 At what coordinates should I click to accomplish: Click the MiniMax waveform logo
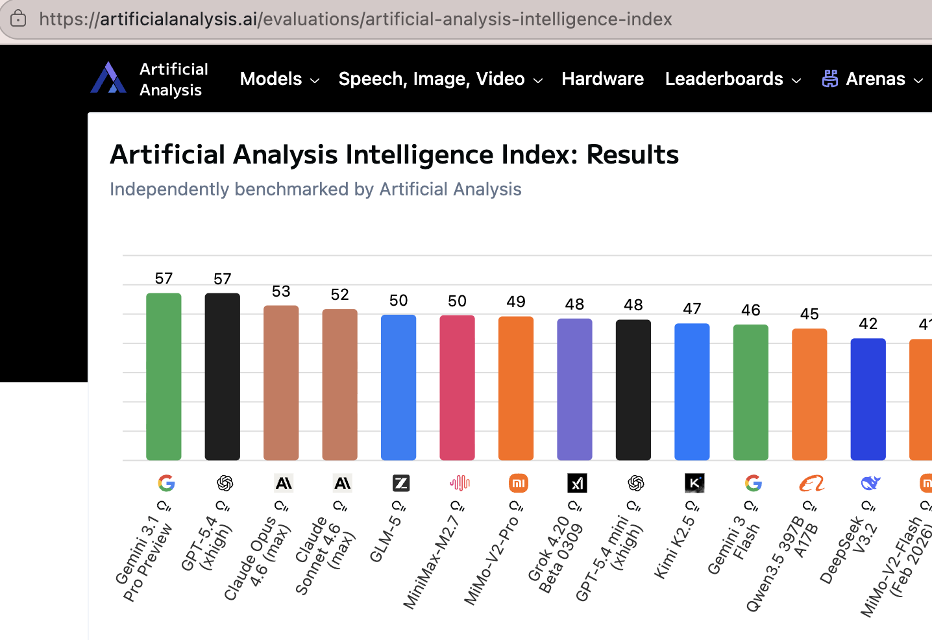click(x=460, y=483)
